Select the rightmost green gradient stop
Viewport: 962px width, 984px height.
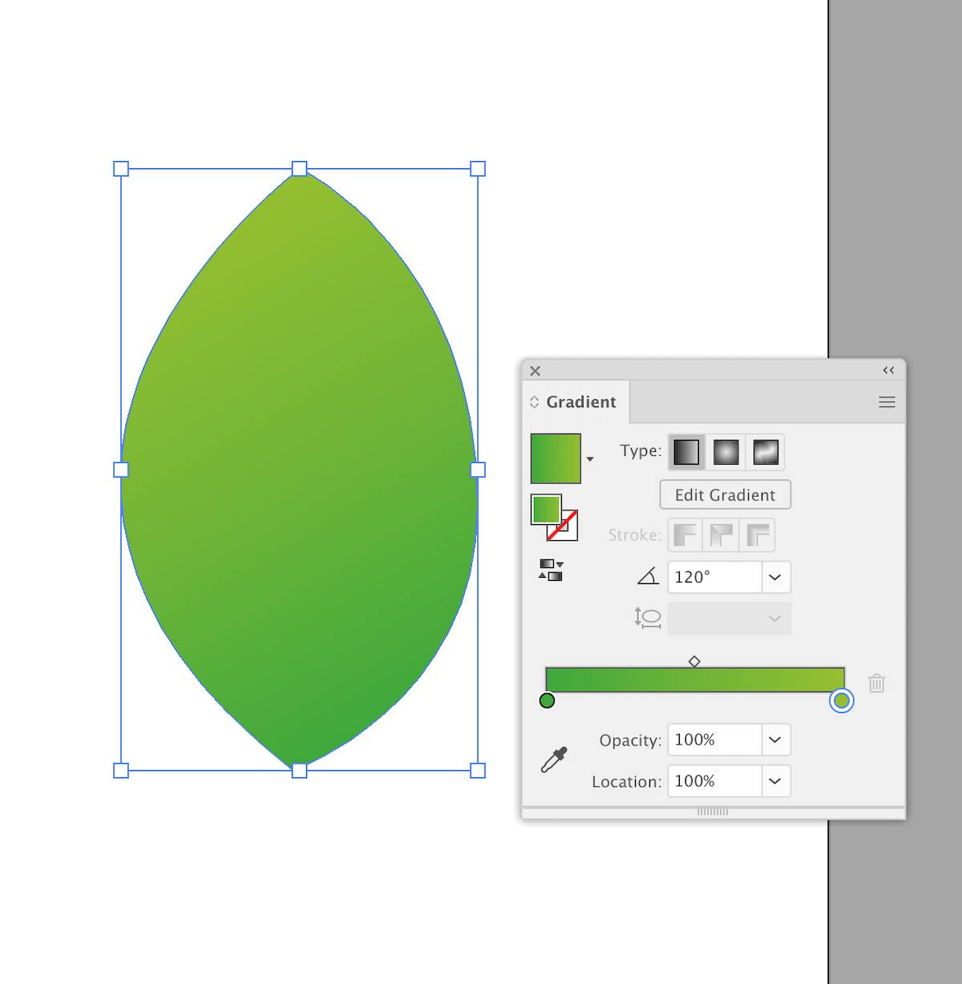pos(842,701)
